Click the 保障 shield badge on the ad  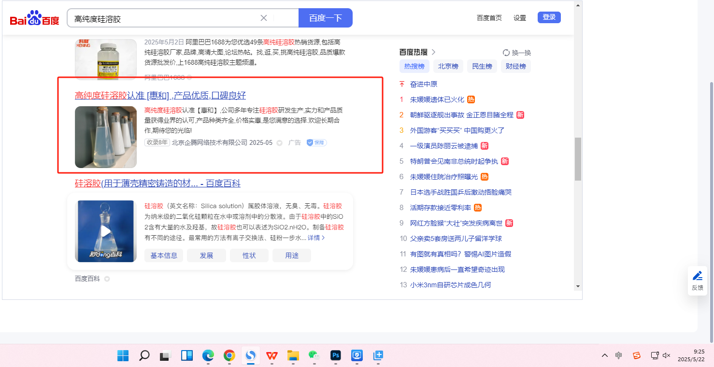tap(316, 142)
